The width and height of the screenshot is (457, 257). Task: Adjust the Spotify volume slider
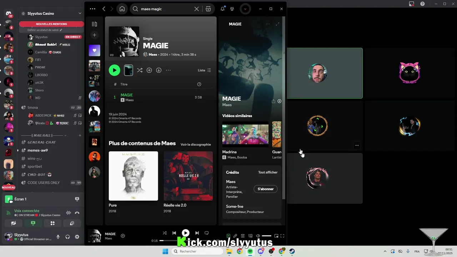(x=266, y=236)
